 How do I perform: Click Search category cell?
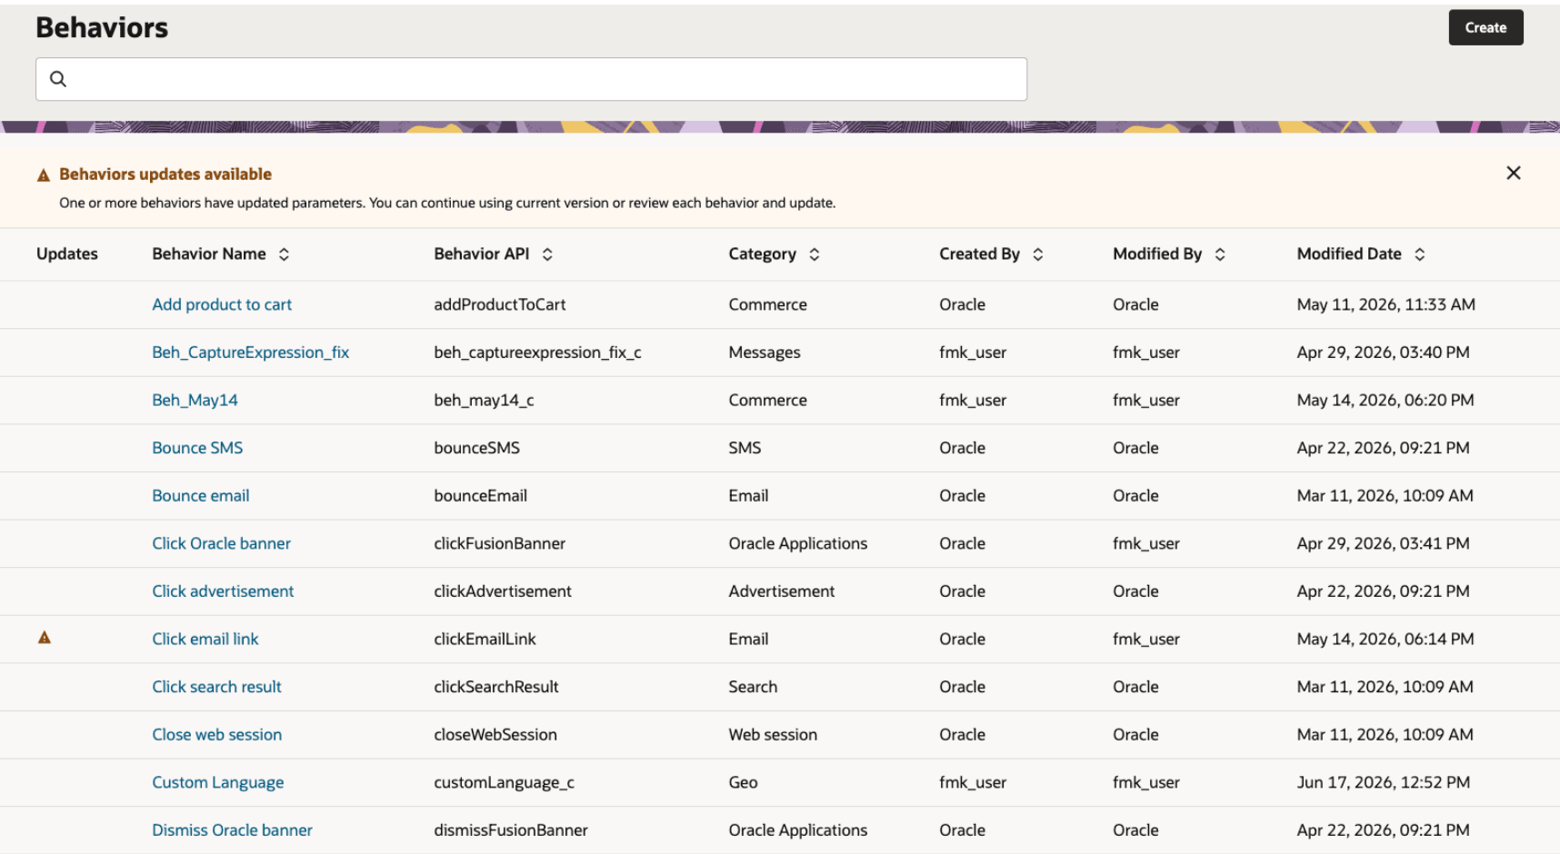753,687
